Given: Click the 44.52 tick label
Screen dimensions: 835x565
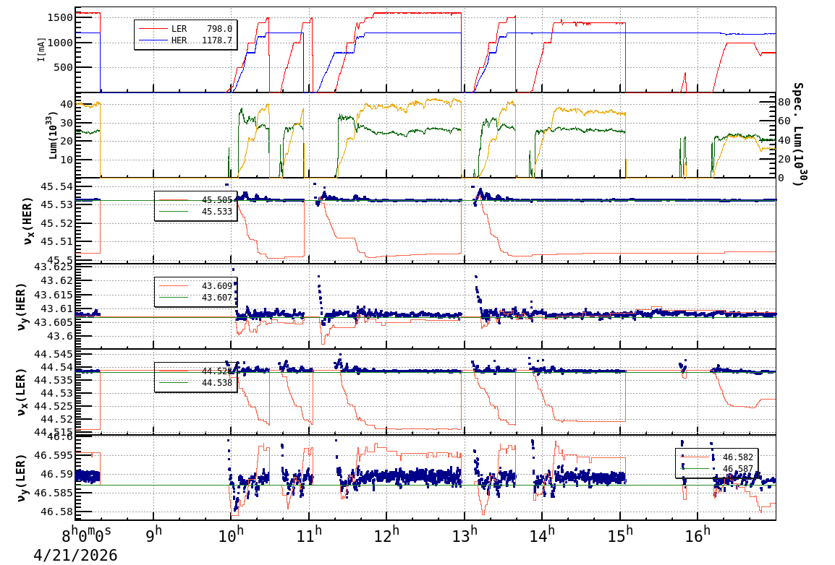Looking at the screenshot, I should tap(57, 419).
